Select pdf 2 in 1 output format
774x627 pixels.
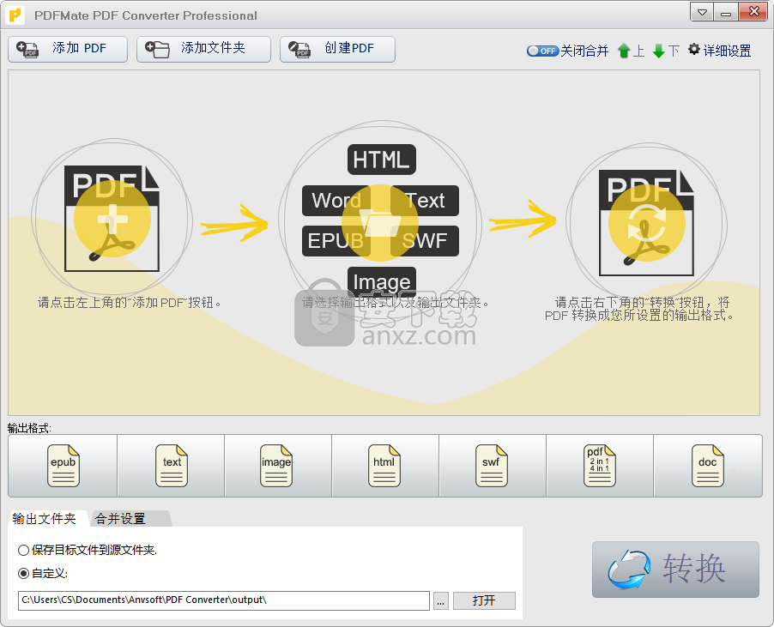tap(600, 466)
